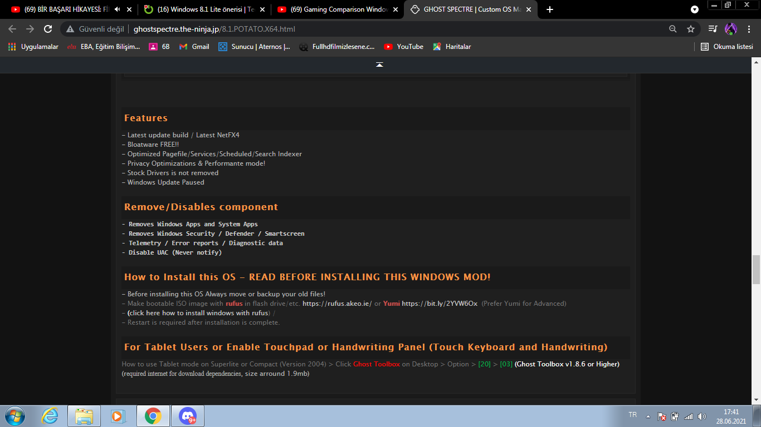Mute the audio icon on the first YouTube tab
Viewport: 761px width, 427px height.
pyautogui.click(x=117, y=9)
